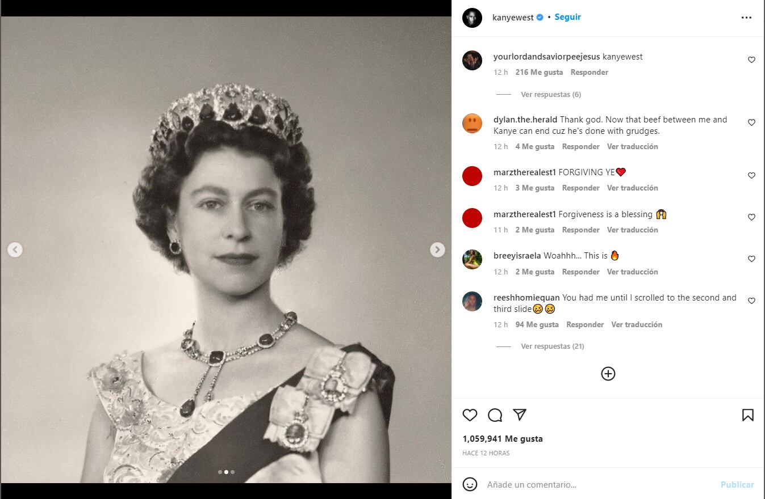The width and height of the screenshot is (765, 499).
Task: Load more comments with plus circle
Action: click(608, 374)
